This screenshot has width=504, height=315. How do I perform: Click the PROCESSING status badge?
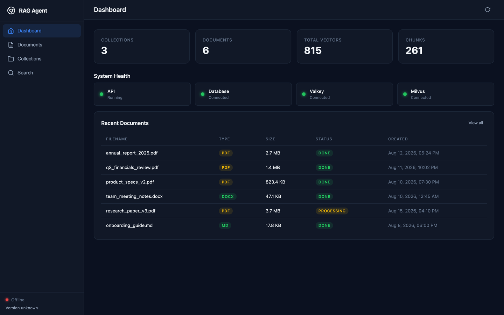point(332,211)
